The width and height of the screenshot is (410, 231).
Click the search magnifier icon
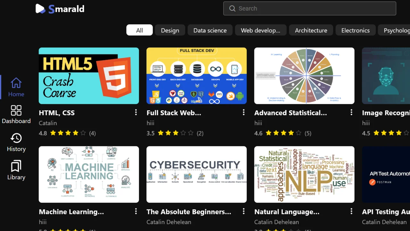232,9
